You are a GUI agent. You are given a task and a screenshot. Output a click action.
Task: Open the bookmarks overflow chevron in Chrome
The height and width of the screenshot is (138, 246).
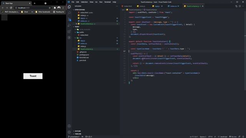tap(32, 12)
